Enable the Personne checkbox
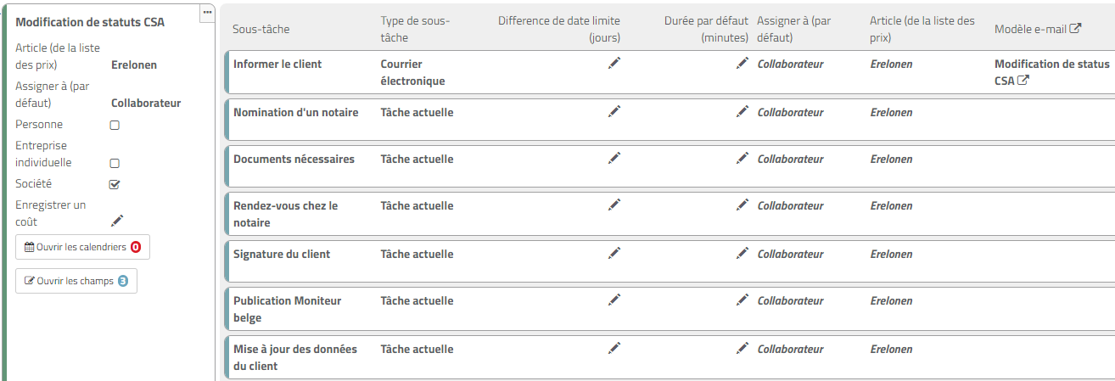The image size is (1115, 381). tap(115, 125)
